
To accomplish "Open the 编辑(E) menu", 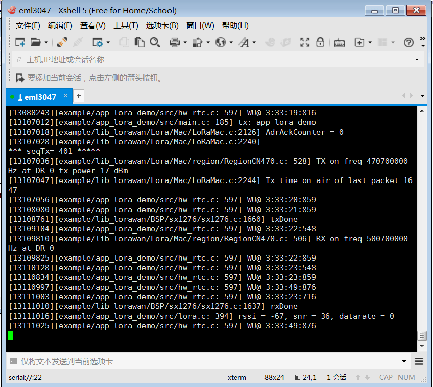I will (60, 25).
